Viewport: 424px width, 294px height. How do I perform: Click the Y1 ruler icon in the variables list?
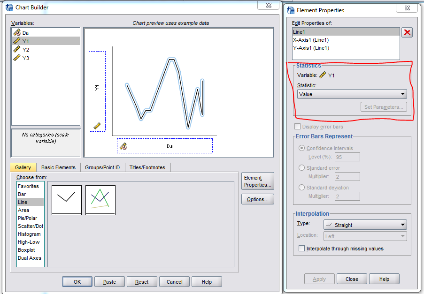17,41
